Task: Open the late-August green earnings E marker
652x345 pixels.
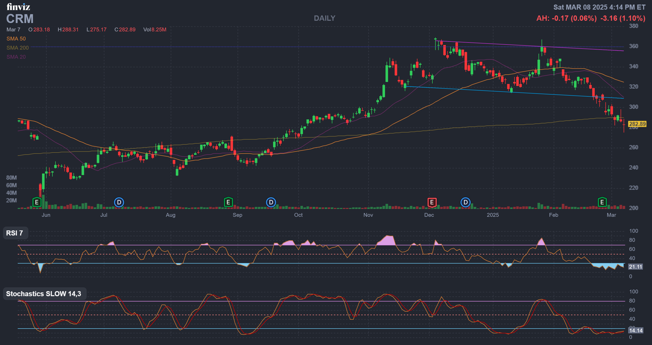Action: 228,202
